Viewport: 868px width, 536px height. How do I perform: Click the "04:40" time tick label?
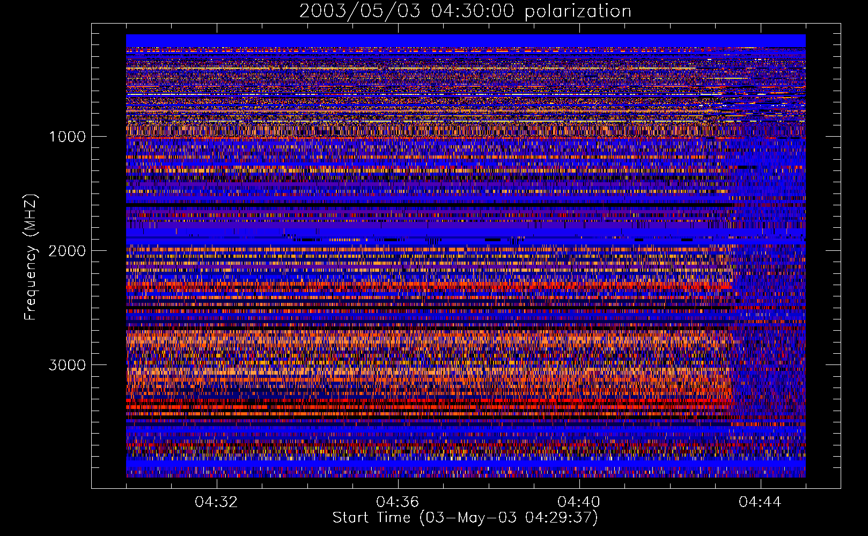coord(579,502)
